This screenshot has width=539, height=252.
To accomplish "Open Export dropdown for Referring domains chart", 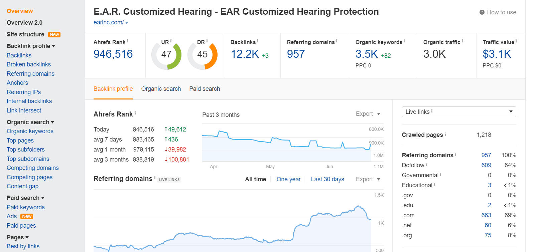I will 368,179.
